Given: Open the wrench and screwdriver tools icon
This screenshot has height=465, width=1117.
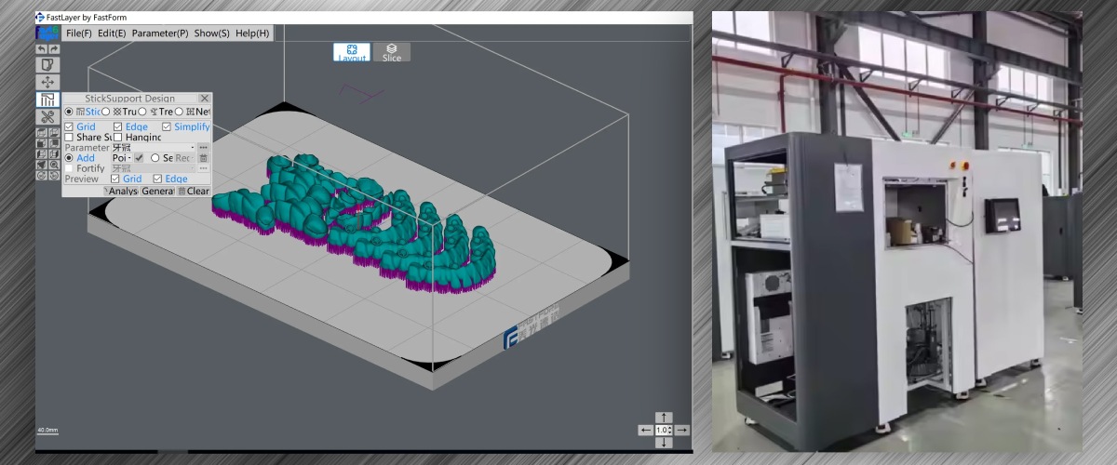Looking at the screenshot, I should coord(47,116).
